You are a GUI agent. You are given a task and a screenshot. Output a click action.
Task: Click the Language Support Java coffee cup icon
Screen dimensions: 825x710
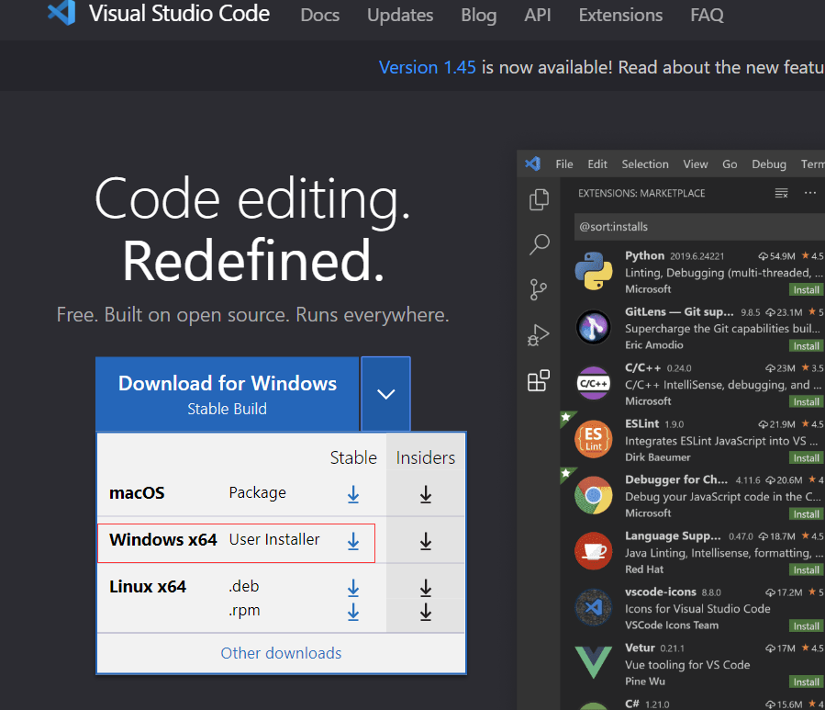[594, 551]
